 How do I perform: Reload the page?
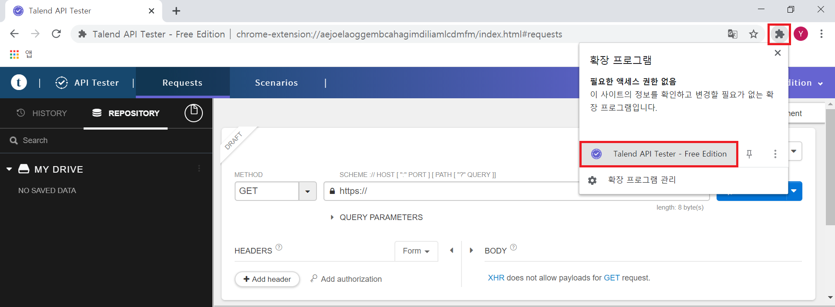[56, 34]
